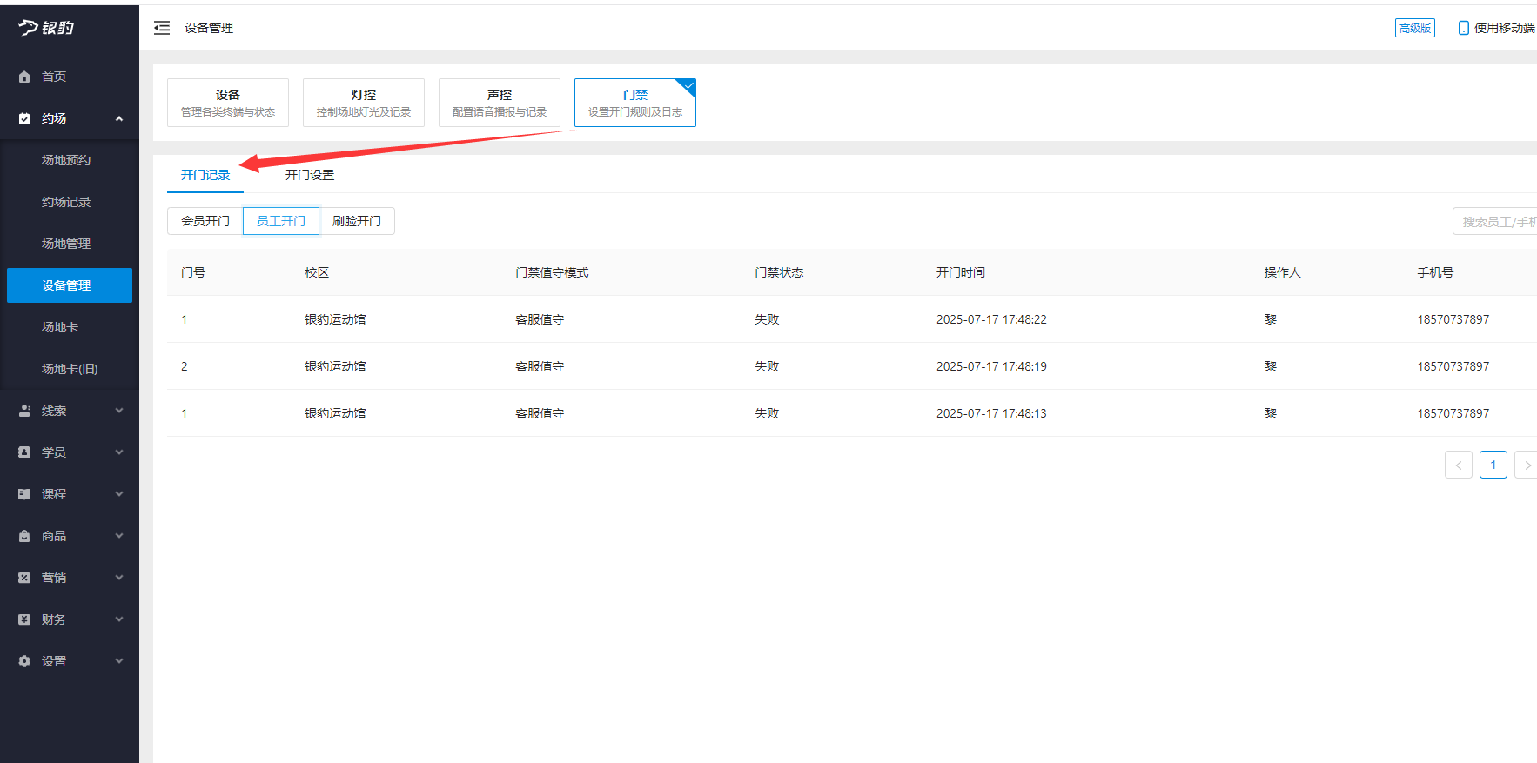The image size is (1537, 763).
Task: Click the 财务 finance icon in sidebar
Action: click(x=24, y=619)
